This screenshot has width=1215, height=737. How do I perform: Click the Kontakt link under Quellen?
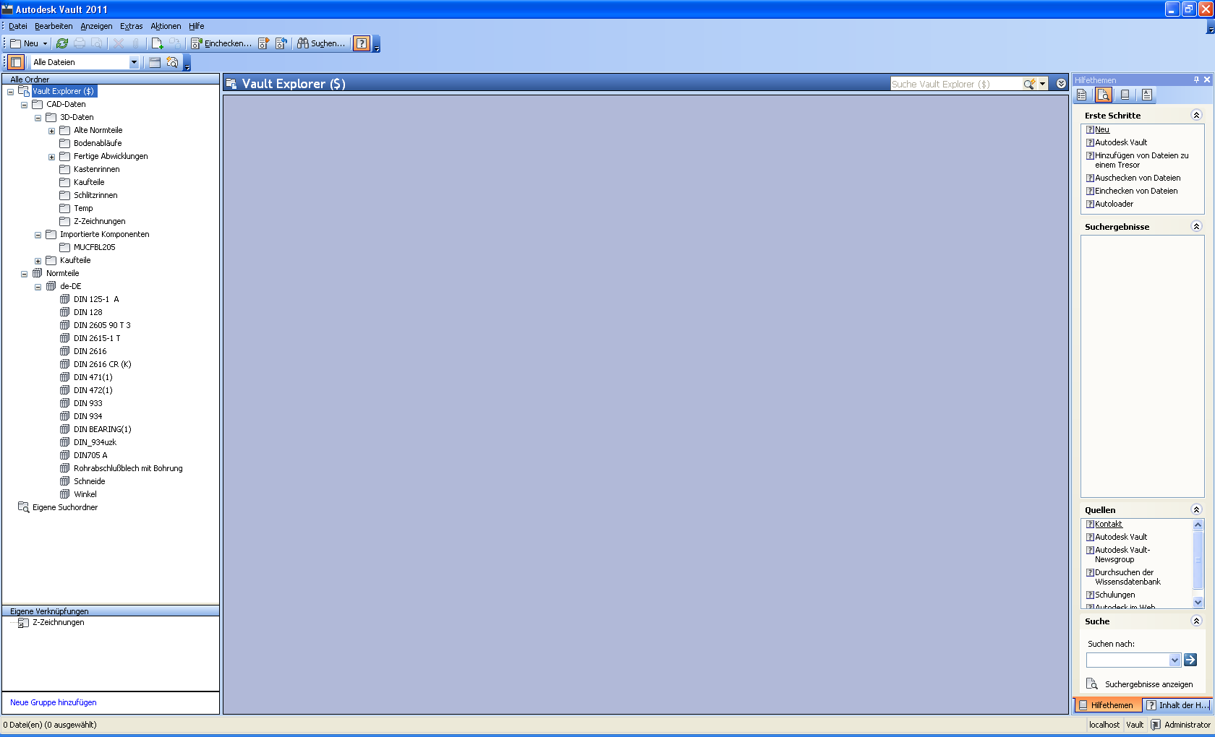tap(1109, 524)
